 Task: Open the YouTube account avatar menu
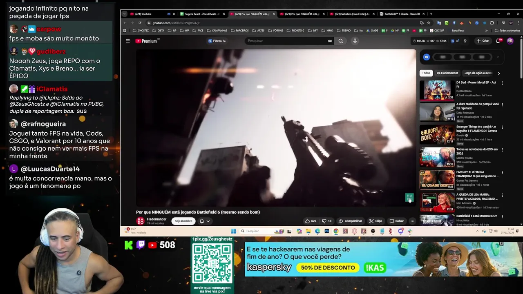coord(510,41)
